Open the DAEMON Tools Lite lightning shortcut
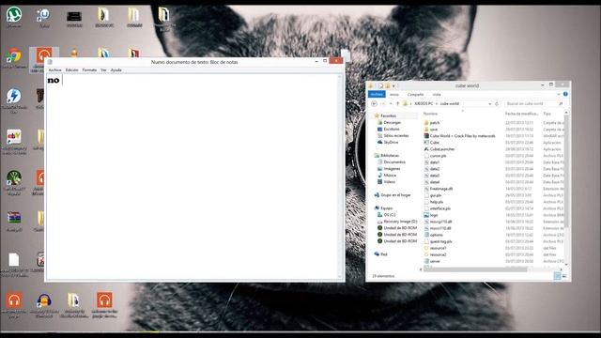Viewport: 601px width, 338px height. click(x=14, y=96)
